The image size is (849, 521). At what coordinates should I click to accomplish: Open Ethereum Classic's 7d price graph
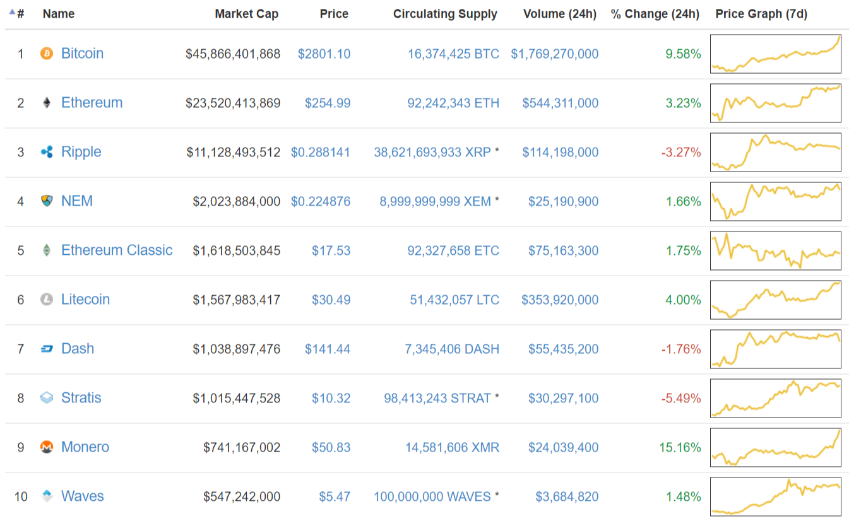pyautogui.click(x=775, y=250)
